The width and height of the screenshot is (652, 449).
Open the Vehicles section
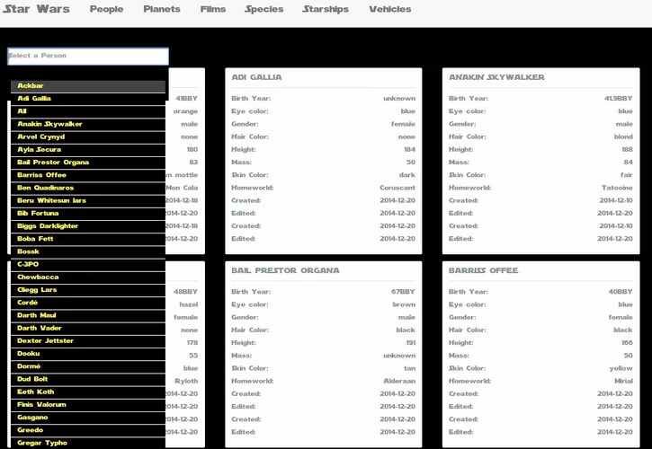pyautogui.click(x=390, y=9)
